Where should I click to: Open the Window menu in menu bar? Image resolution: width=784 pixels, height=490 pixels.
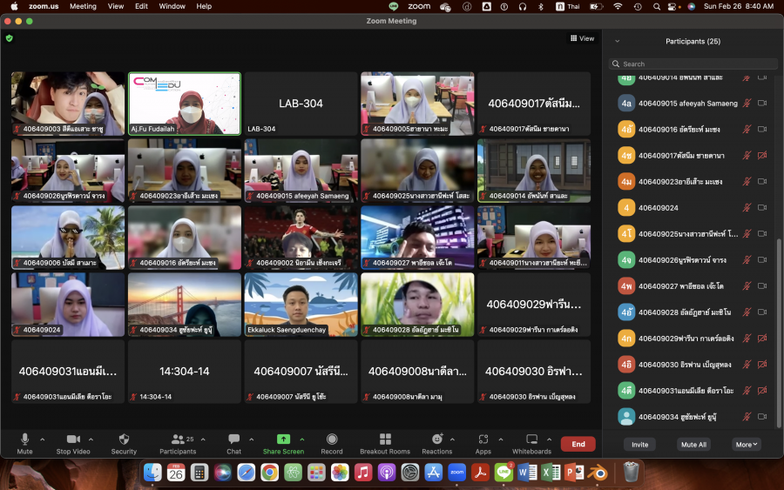pyautogui.click(x=172, y=6)
